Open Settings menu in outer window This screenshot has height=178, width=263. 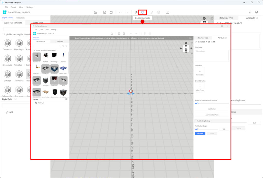tap(30, 7)
